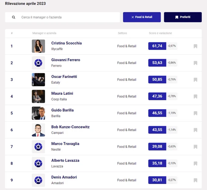The height and width of the screenshot is (190, 207).
Task: Open Bob Kunze-Concewitz's profile photo
Action: [38, 130]
